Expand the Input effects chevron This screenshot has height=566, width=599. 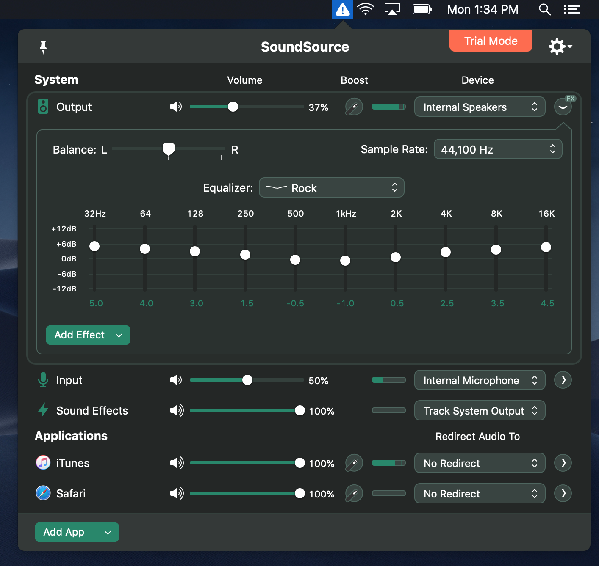pyautogui.click(x=563, y=380)
